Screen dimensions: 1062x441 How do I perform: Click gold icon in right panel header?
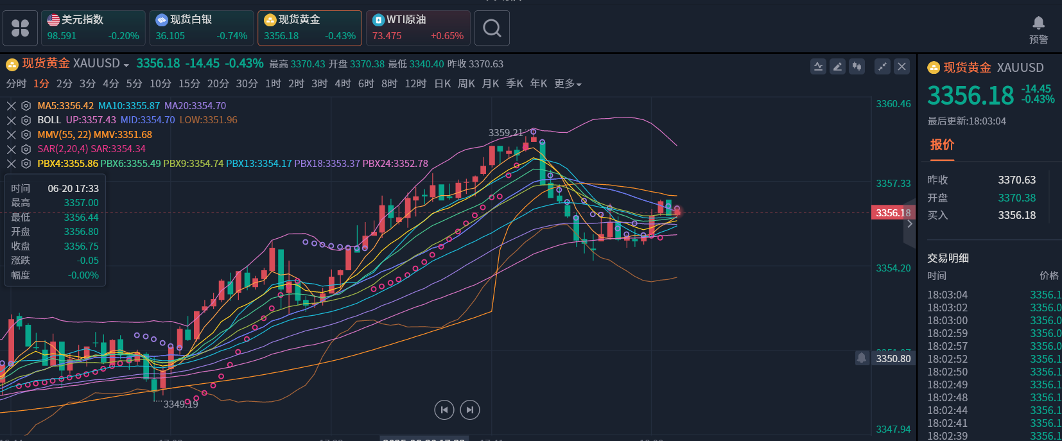click(x=934, y=67)
